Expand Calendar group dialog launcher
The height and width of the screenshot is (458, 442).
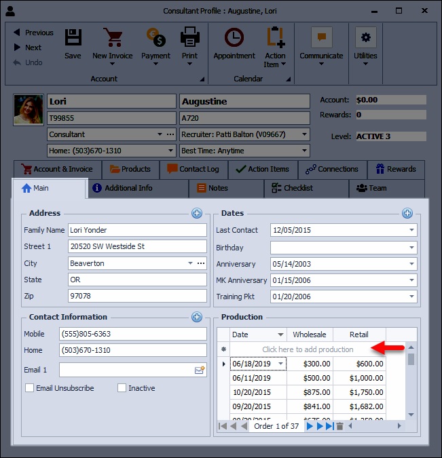[289, 79]
